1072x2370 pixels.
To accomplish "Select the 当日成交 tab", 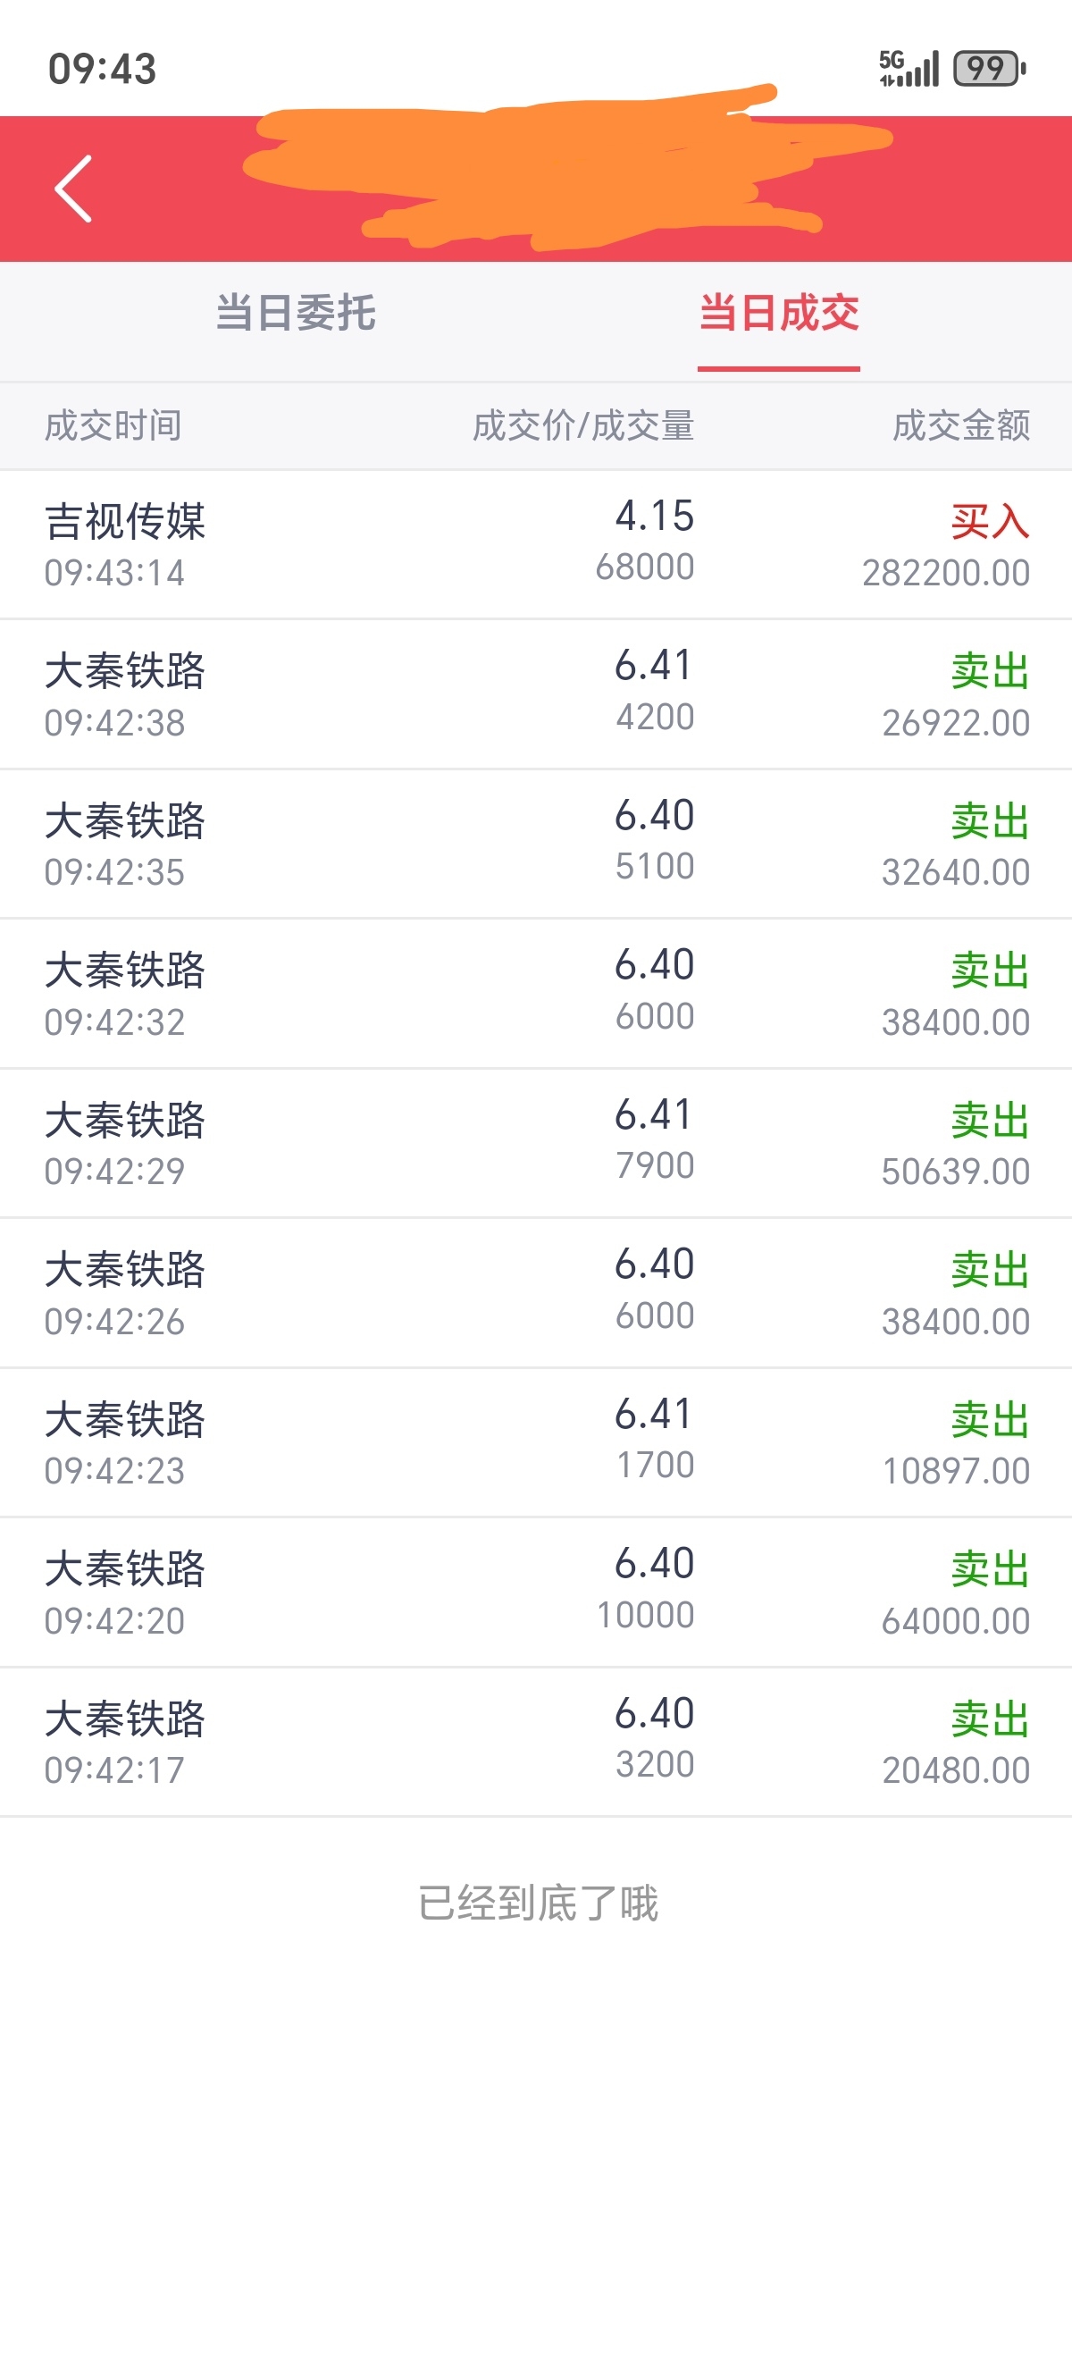I will 779,313.
